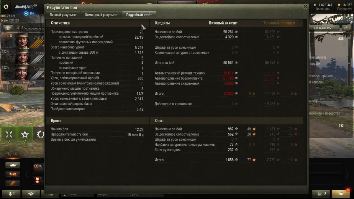354x199 pixels.
Task: Select the orange stripe filter button
Action: pyautogui.click(x=13, y=183)
